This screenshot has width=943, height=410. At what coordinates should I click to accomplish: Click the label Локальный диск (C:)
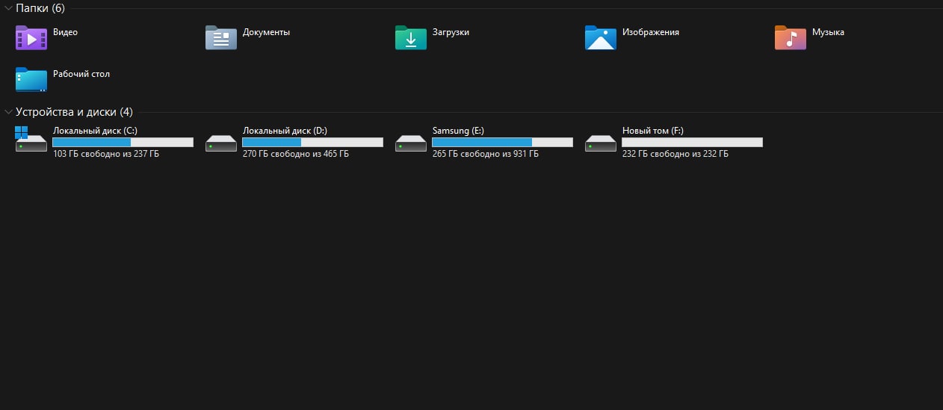tap(95, 131)
